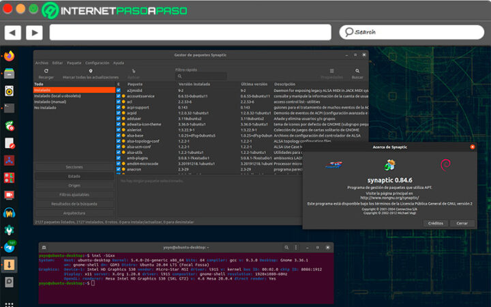Viewport: 491px width, 307px height.
Task: Open the Telegram icon in the dock
Action: coord(9,248)
